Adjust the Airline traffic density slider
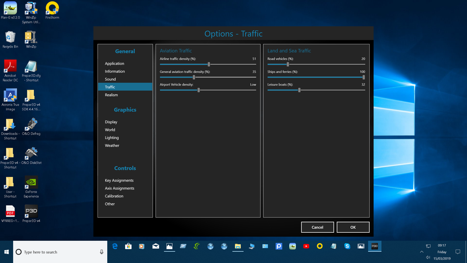 pyautogui.click(x=208, y=64)
